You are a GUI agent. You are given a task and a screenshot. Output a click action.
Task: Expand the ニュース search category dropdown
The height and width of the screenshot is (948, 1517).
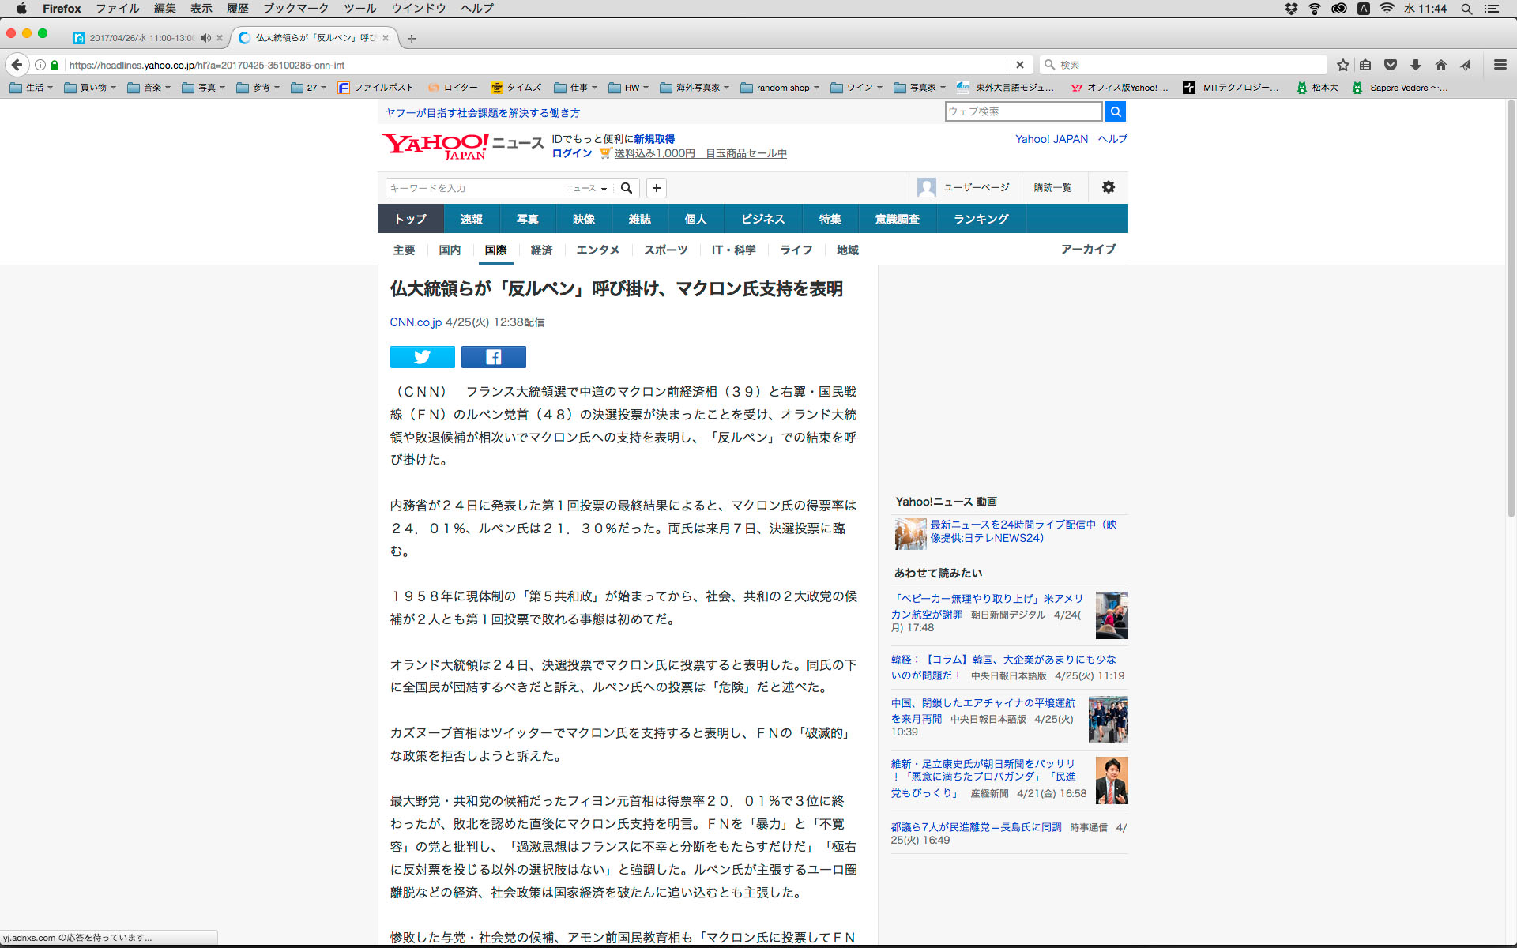[x=586, y=188]
